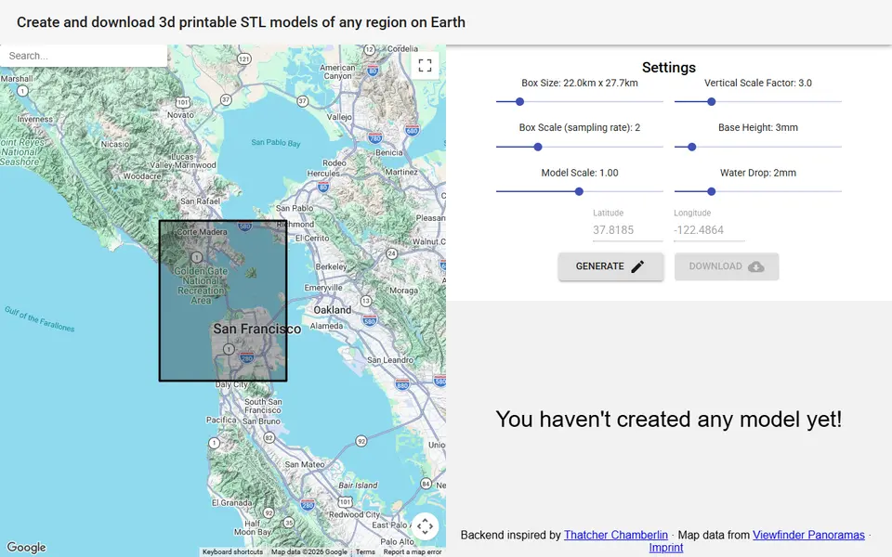Click the Generate button
The width and height of the screenshot is (892, 557).
610,266
